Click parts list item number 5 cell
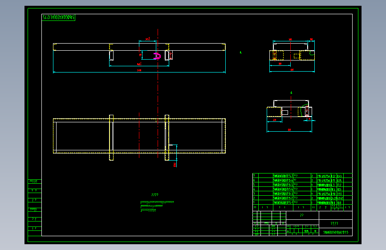The width and height of the screenshot is (386, 250). point(256,185)
